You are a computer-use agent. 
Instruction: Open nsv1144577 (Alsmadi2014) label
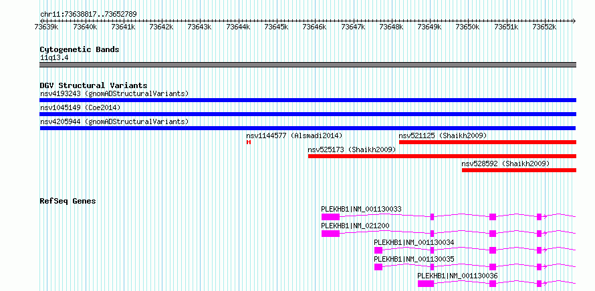pyautogui.click(x=294, y=135)
